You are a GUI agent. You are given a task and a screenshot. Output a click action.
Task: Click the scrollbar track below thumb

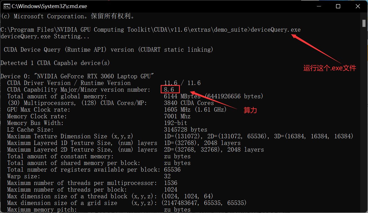click(x=364, y=119)
